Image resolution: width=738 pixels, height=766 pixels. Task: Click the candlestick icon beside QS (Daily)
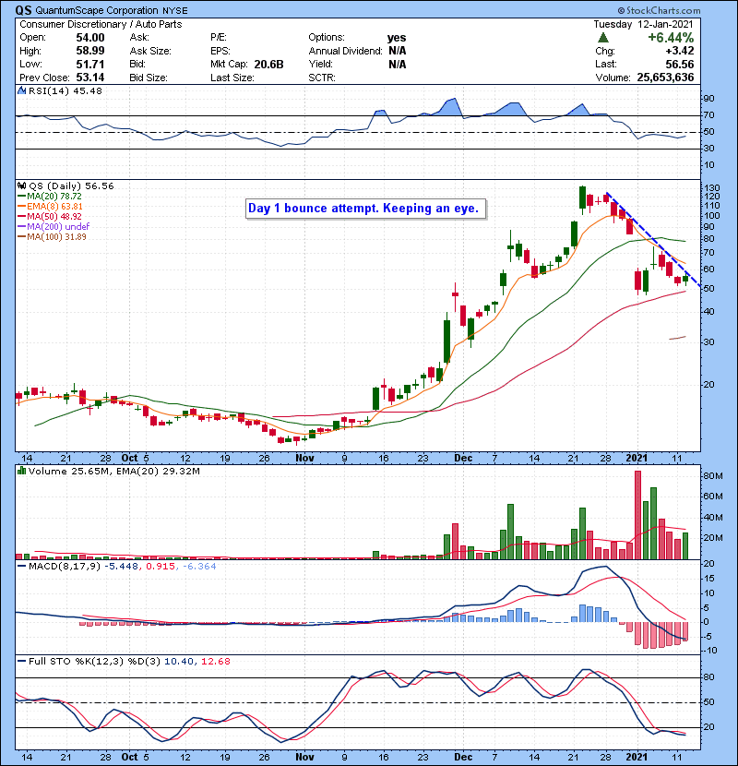(x=21, y=186)
